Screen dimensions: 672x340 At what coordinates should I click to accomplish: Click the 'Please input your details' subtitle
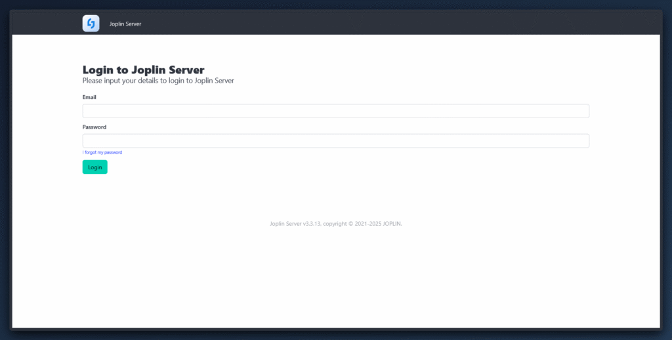tap(158, 81)
